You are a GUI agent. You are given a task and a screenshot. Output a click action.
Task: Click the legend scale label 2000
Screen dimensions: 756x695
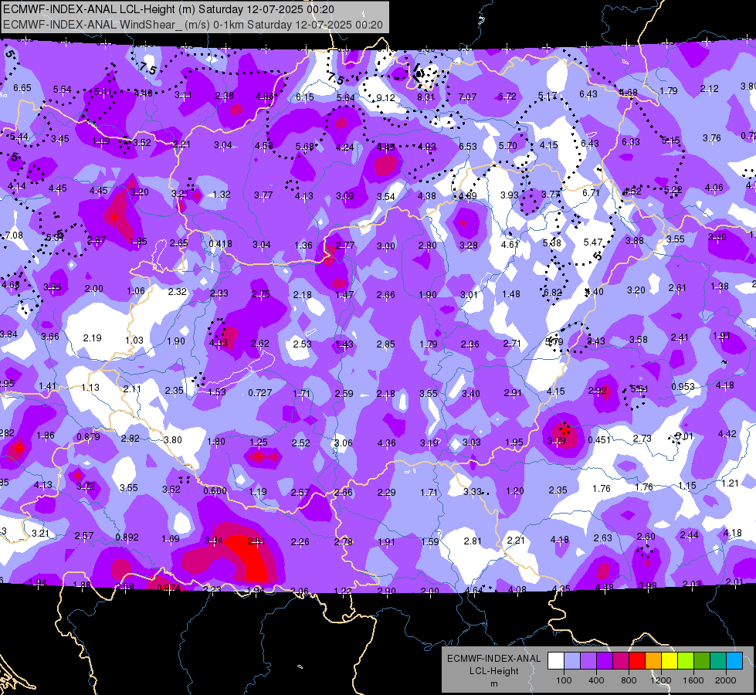pyautogui.click(x=726, y=680)
